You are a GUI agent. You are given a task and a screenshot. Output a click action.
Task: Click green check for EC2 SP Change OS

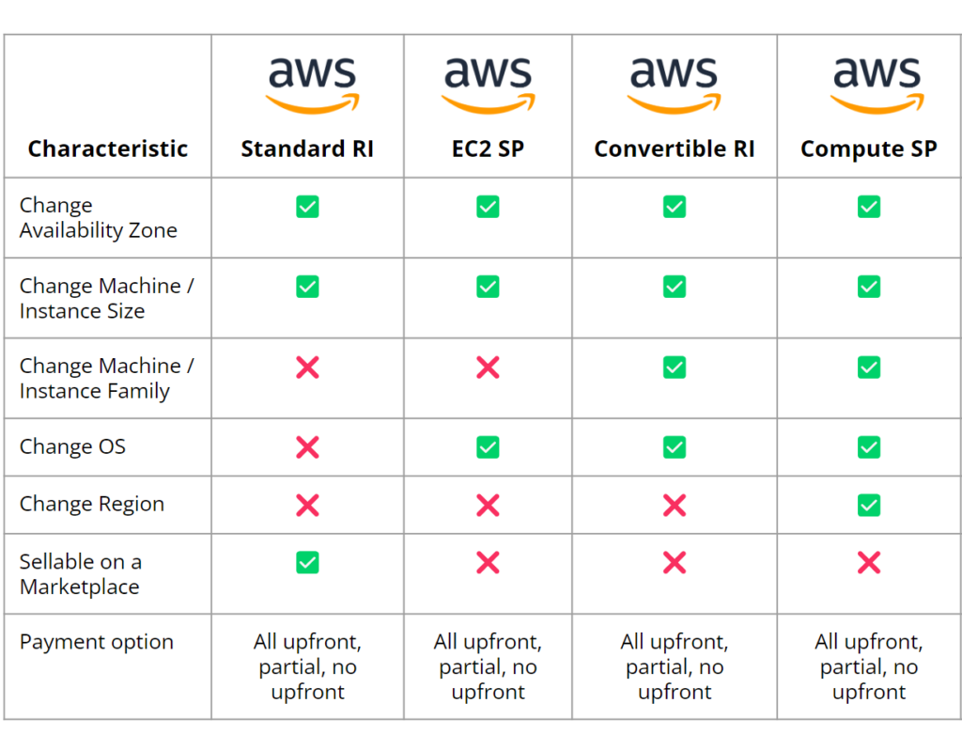tap(488, 447)
